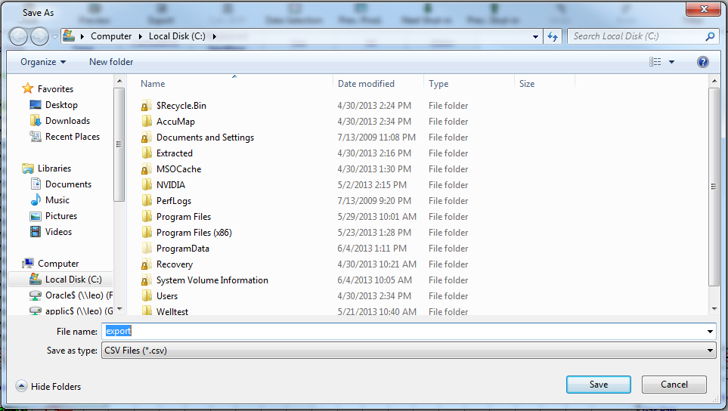
Task: Click New folder in toolbar
Action: (111, 62)
